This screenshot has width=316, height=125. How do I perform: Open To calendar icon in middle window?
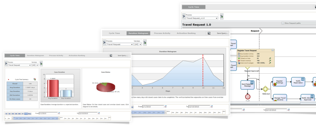tap(212, 107)
